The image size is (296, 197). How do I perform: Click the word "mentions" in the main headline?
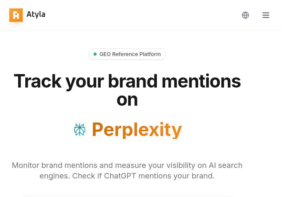201,81
